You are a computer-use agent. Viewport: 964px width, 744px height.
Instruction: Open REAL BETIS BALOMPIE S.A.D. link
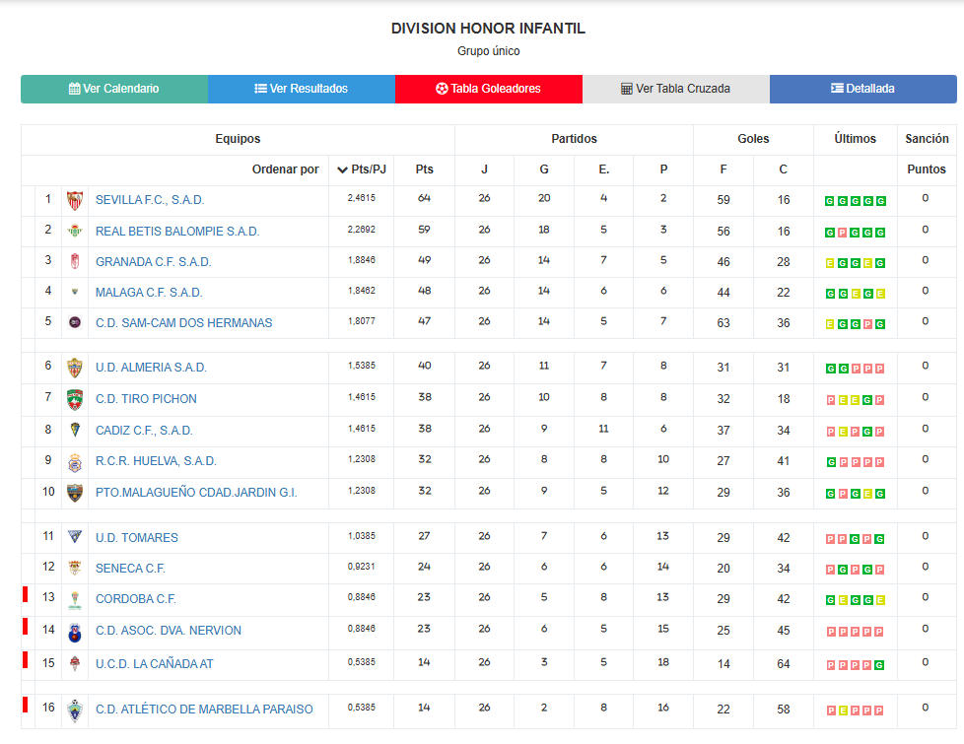click(177, 232)
